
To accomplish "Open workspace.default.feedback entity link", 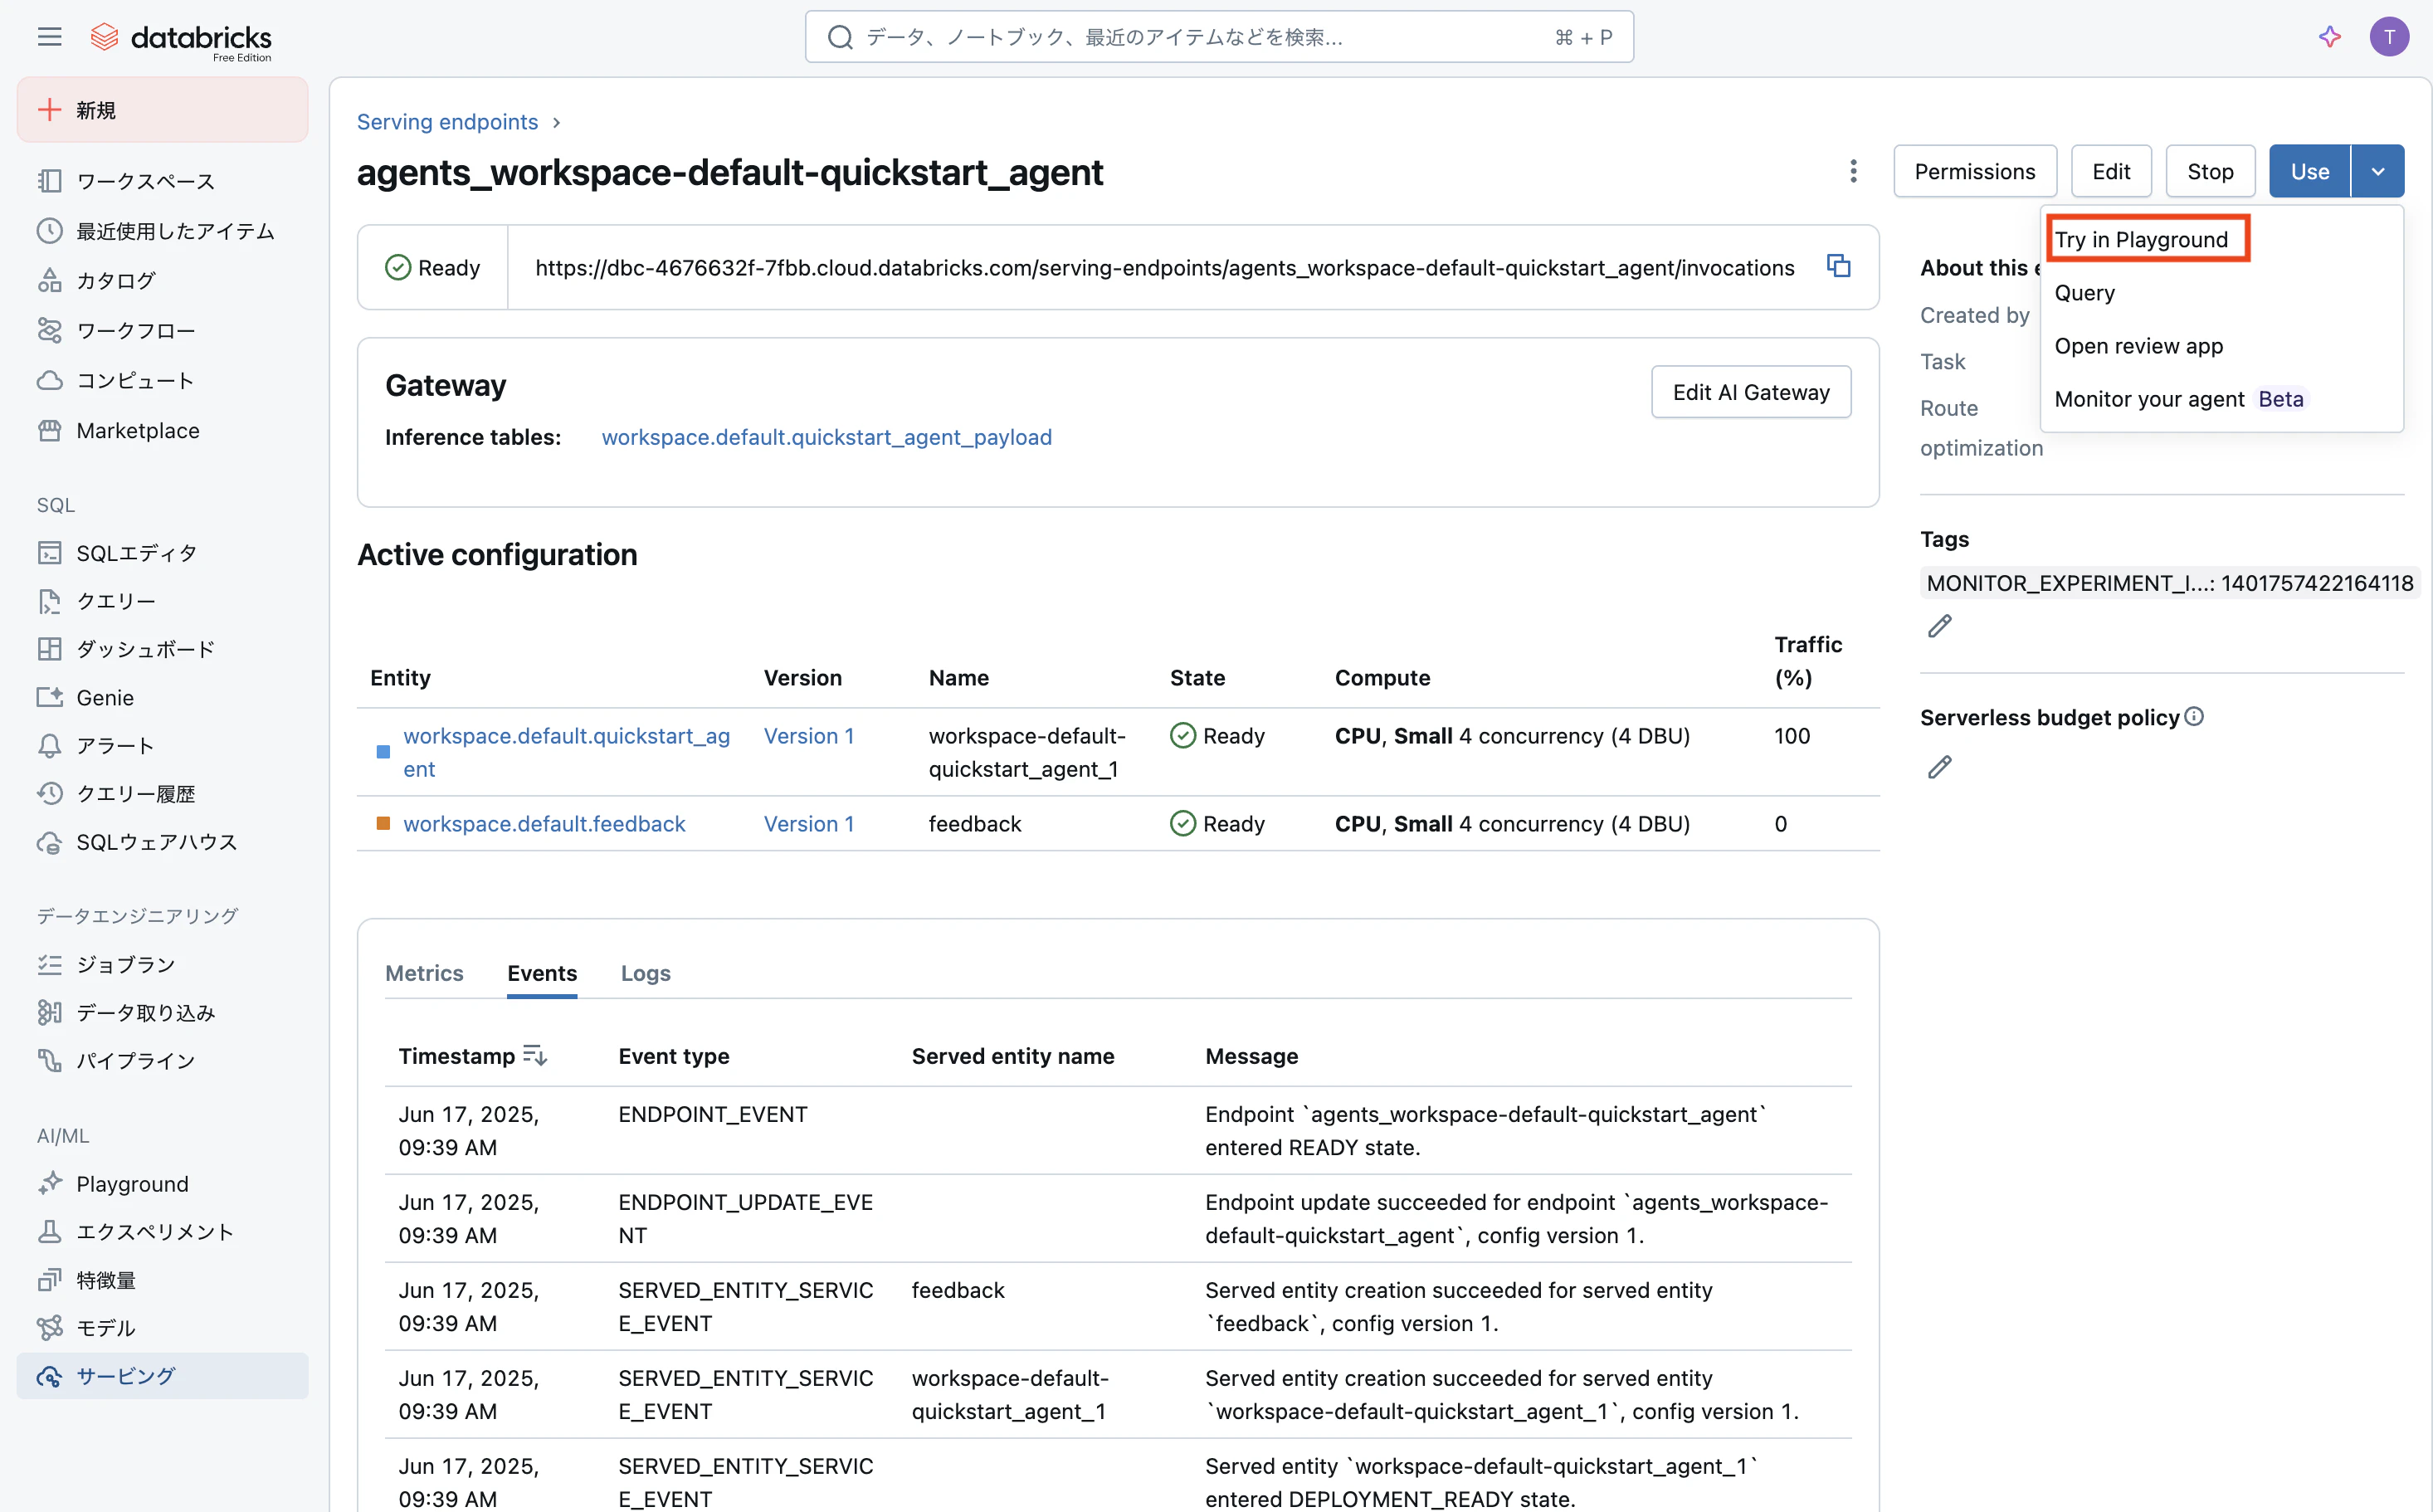I will 544,824.
